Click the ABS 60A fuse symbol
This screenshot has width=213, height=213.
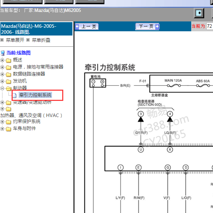tap(203, 85)
